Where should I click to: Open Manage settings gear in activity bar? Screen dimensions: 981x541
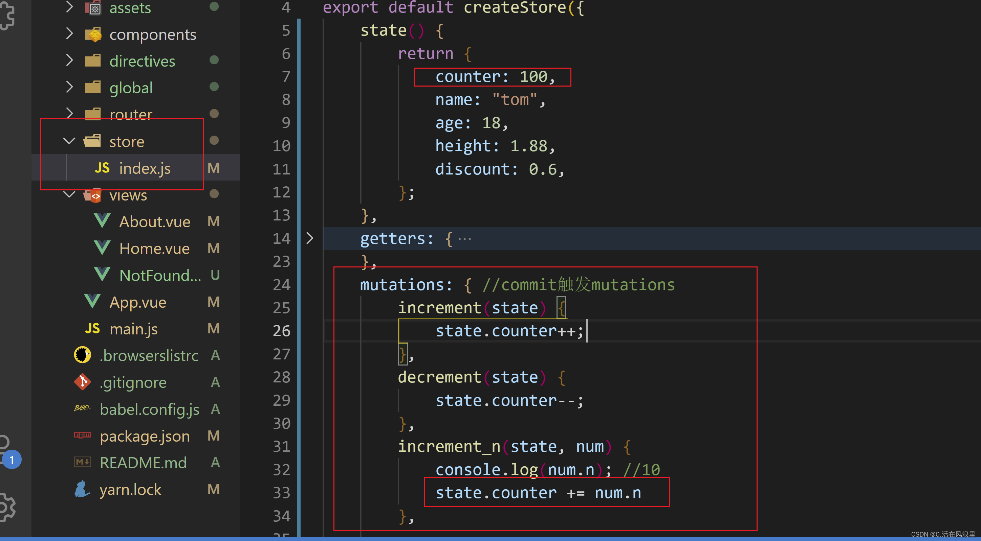[x=7, y=507]
